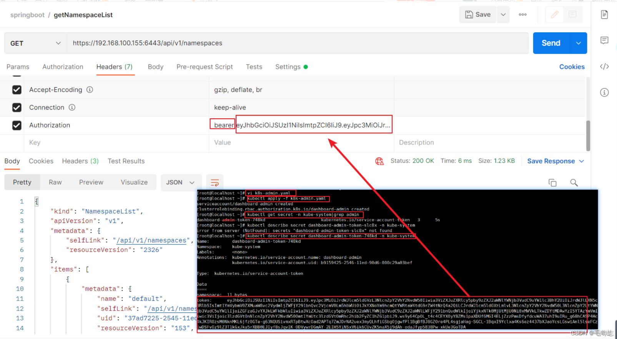Open the request Body tab
This screenshot has height=339, width=617.
(x=156, y=67)
